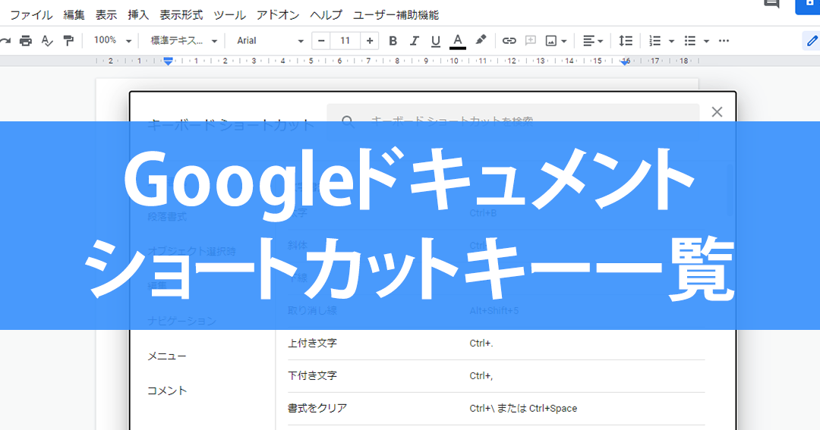Open the アドオン menu

point(278,15)
